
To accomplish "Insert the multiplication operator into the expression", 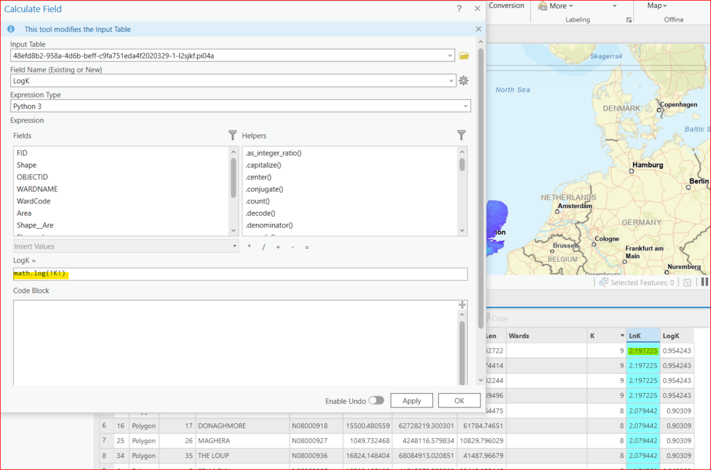I will 249,246.
